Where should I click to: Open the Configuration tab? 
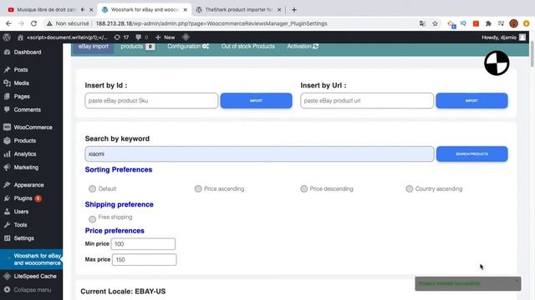[187, 47]
